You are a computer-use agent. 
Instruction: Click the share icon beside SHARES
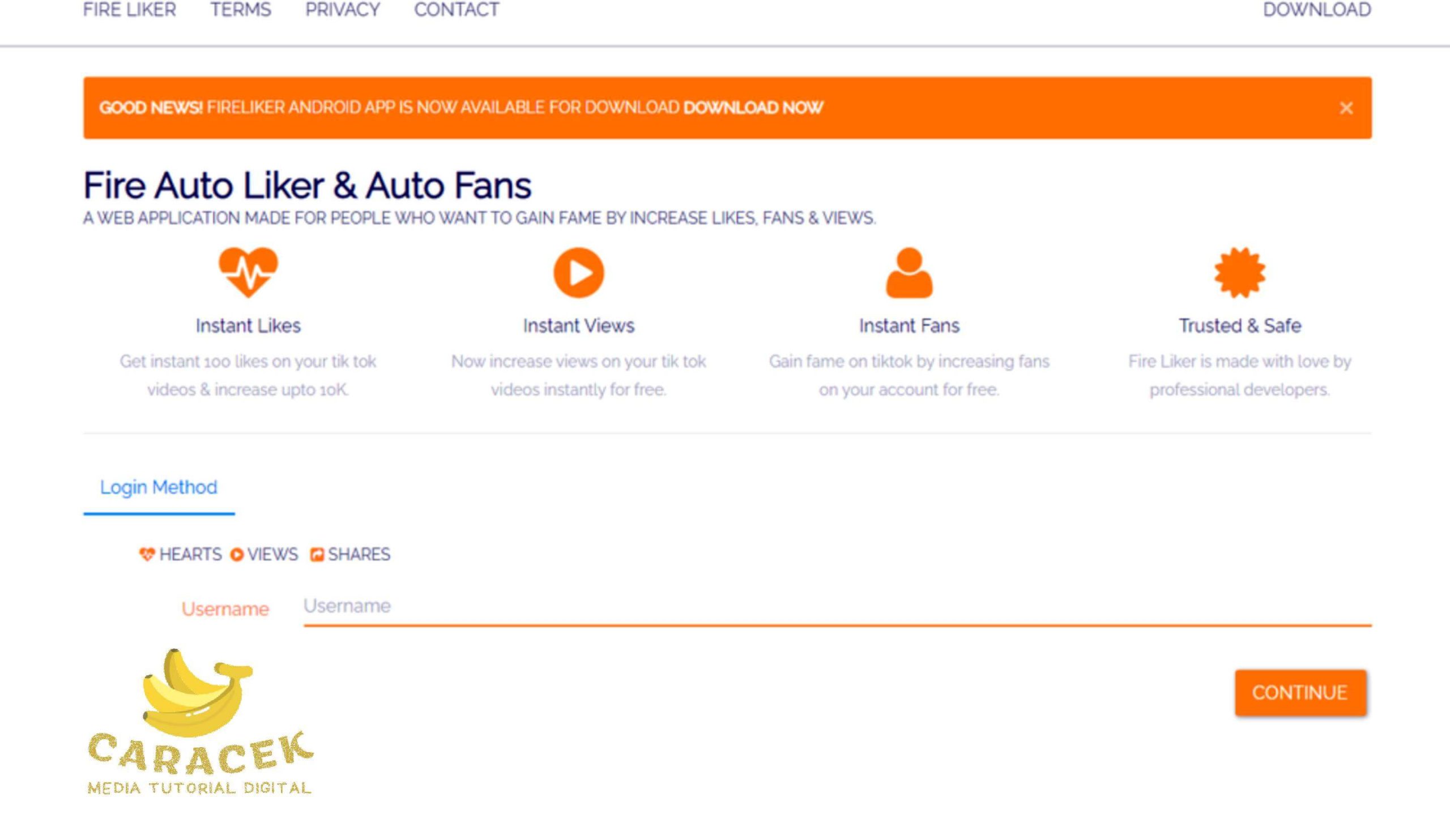tap(317, 555)
